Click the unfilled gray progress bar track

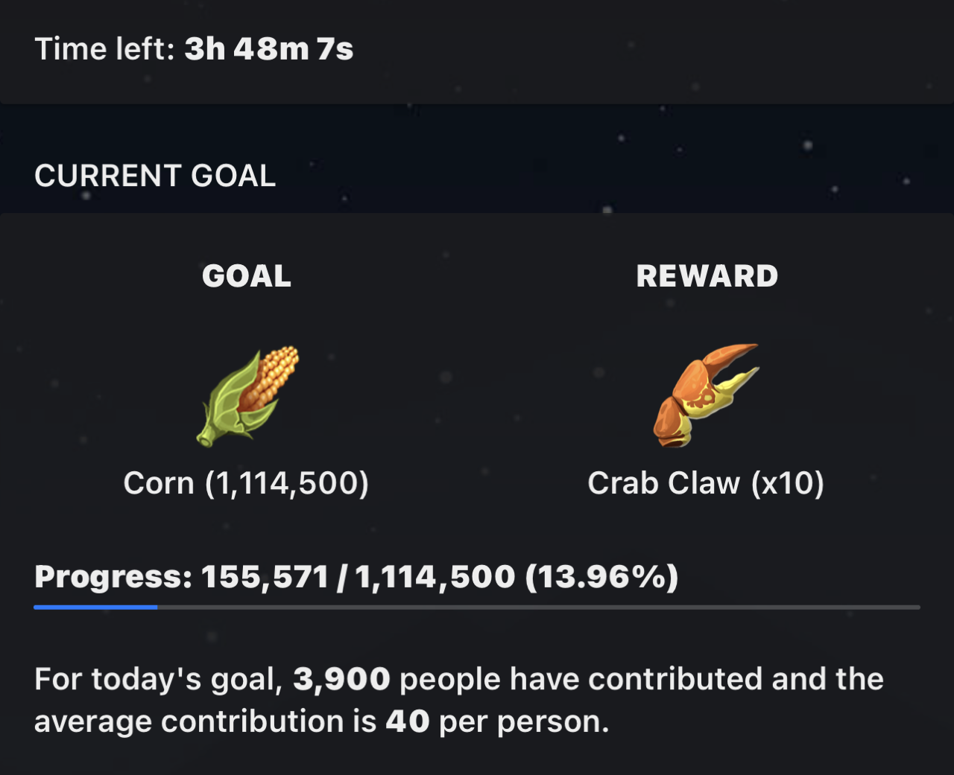pyautogui.click(x=537, y=607)
